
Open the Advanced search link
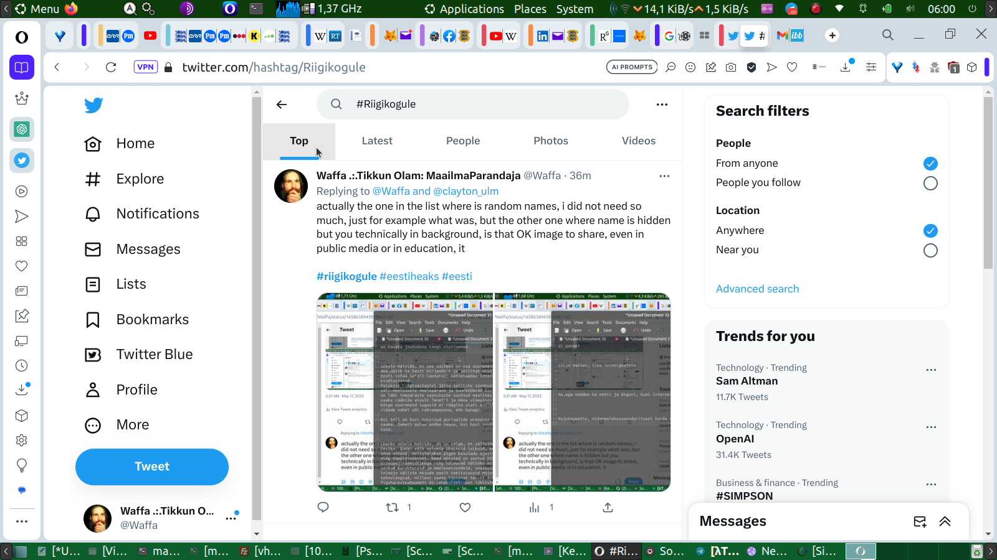757,289
